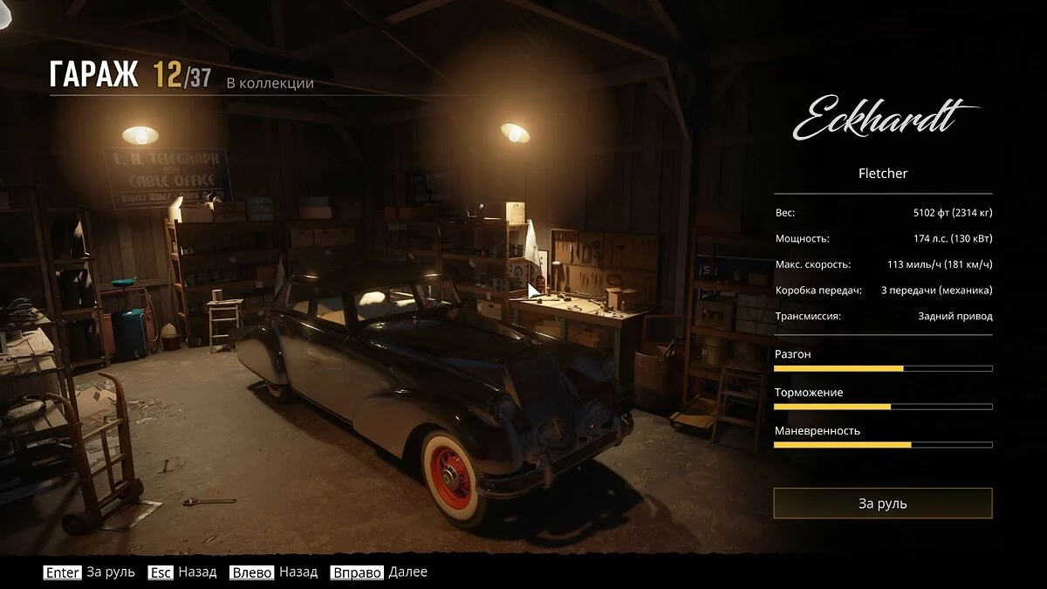The image size is (1047, 589).
Task: Click the 'Коробка передач:' label
Action: coord(818,291)
